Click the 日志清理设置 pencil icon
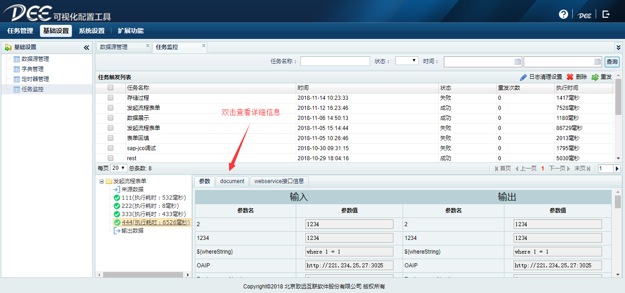 523,77
